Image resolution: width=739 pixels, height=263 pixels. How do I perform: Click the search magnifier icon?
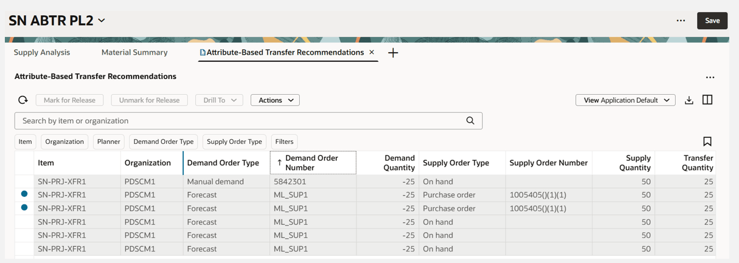pyautogui.click(x=470, y=120)
